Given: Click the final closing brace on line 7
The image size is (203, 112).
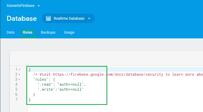Looking at the screenshot, I should tap(30, 99).
